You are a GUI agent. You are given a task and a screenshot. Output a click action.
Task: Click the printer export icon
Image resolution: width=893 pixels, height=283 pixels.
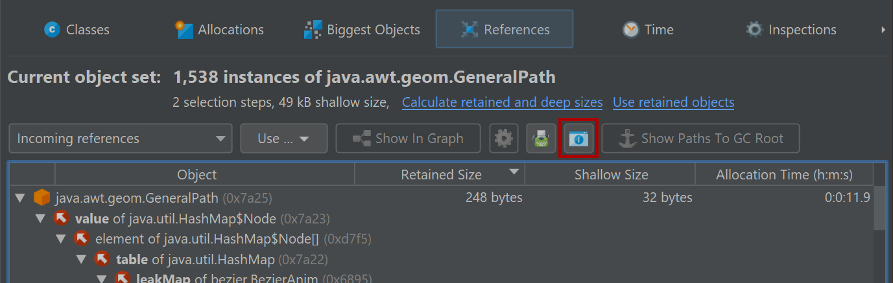pyautogui.click(x=541, y=139)
